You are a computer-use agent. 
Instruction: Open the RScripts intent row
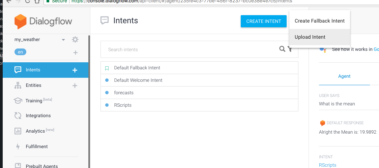pyautogui.click(x=199, y=105)
